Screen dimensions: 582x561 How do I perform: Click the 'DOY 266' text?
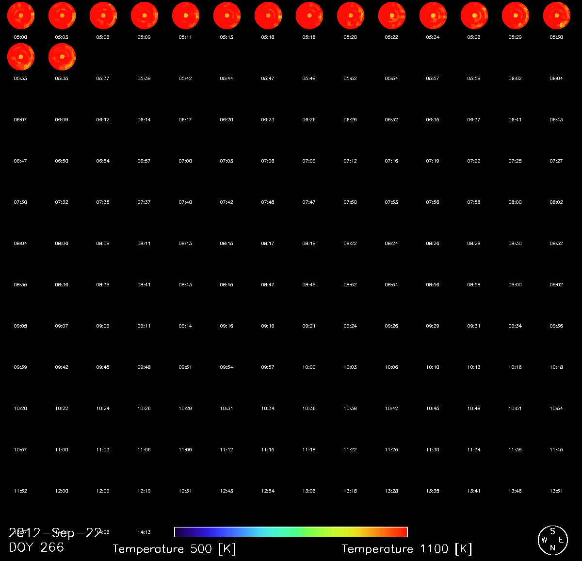(x=36, y=547)
